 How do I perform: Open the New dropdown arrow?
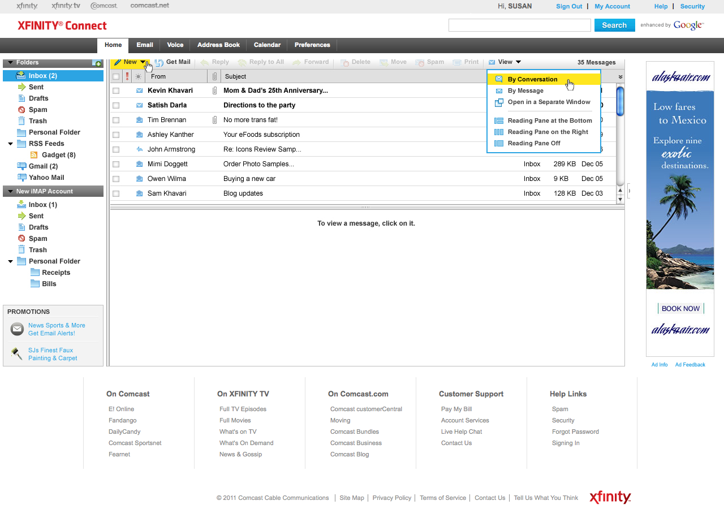coord(143,62)
